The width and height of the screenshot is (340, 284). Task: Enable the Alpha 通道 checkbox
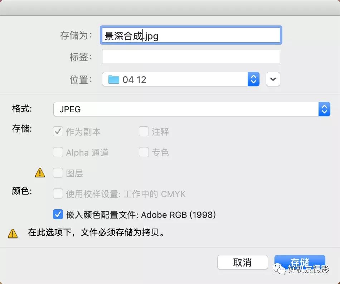point(58,152)
